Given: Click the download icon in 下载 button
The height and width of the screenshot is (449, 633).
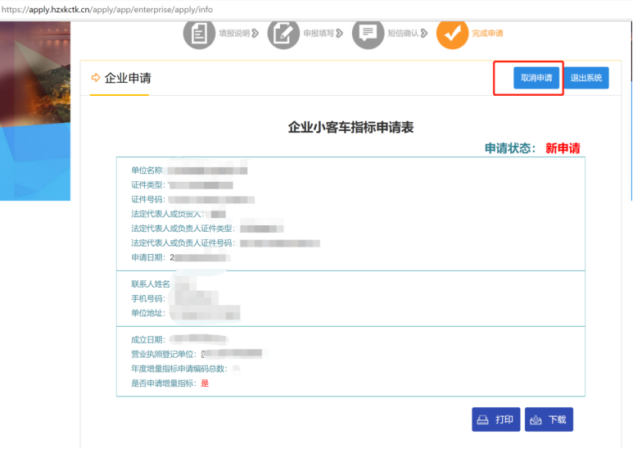Looking at the screenshot, I should [x=536, y=420].
